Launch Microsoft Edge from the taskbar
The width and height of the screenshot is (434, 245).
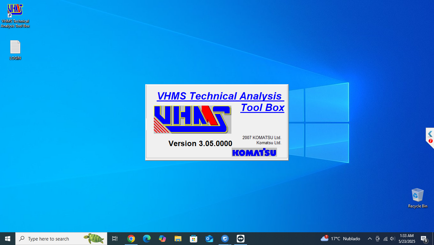147,239
